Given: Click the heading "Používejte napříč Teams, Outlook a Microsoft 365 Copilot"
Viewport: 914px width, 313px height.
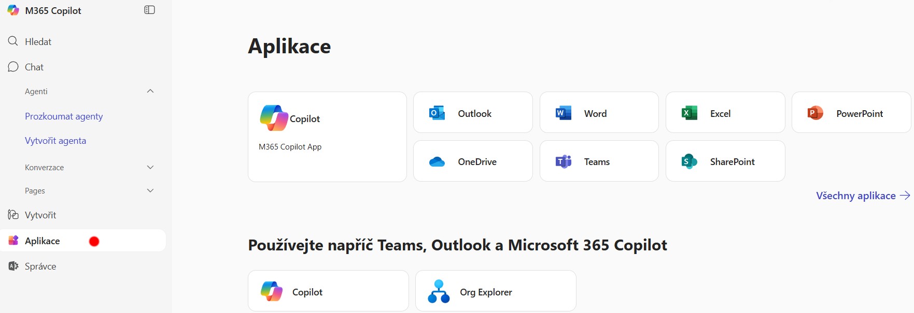Looking at the screenshot, I should [457, 245].
